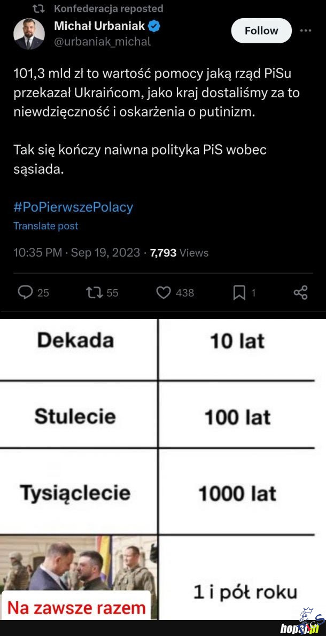Image resolution: width=326 pixels, height=636 pixels.
Task: Like the post with the heart icon
Action: click(x=164, y=292)
